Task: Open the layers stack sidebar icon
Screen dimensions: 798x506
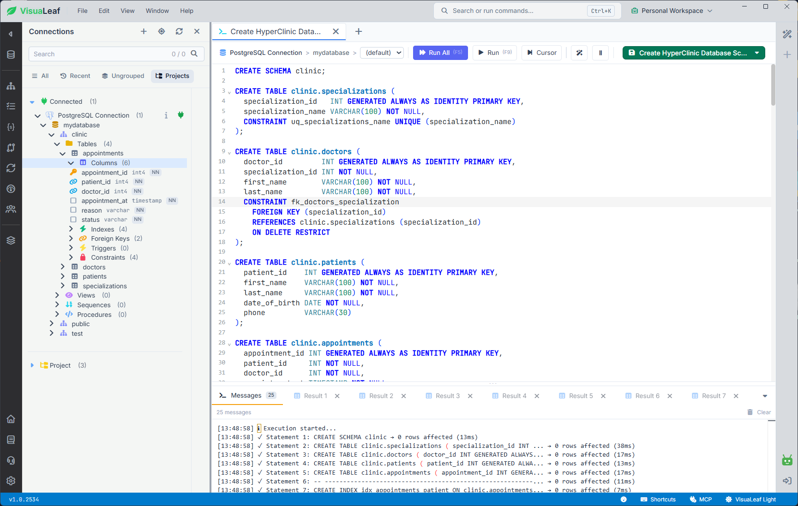Action: [x=11, y=240]
